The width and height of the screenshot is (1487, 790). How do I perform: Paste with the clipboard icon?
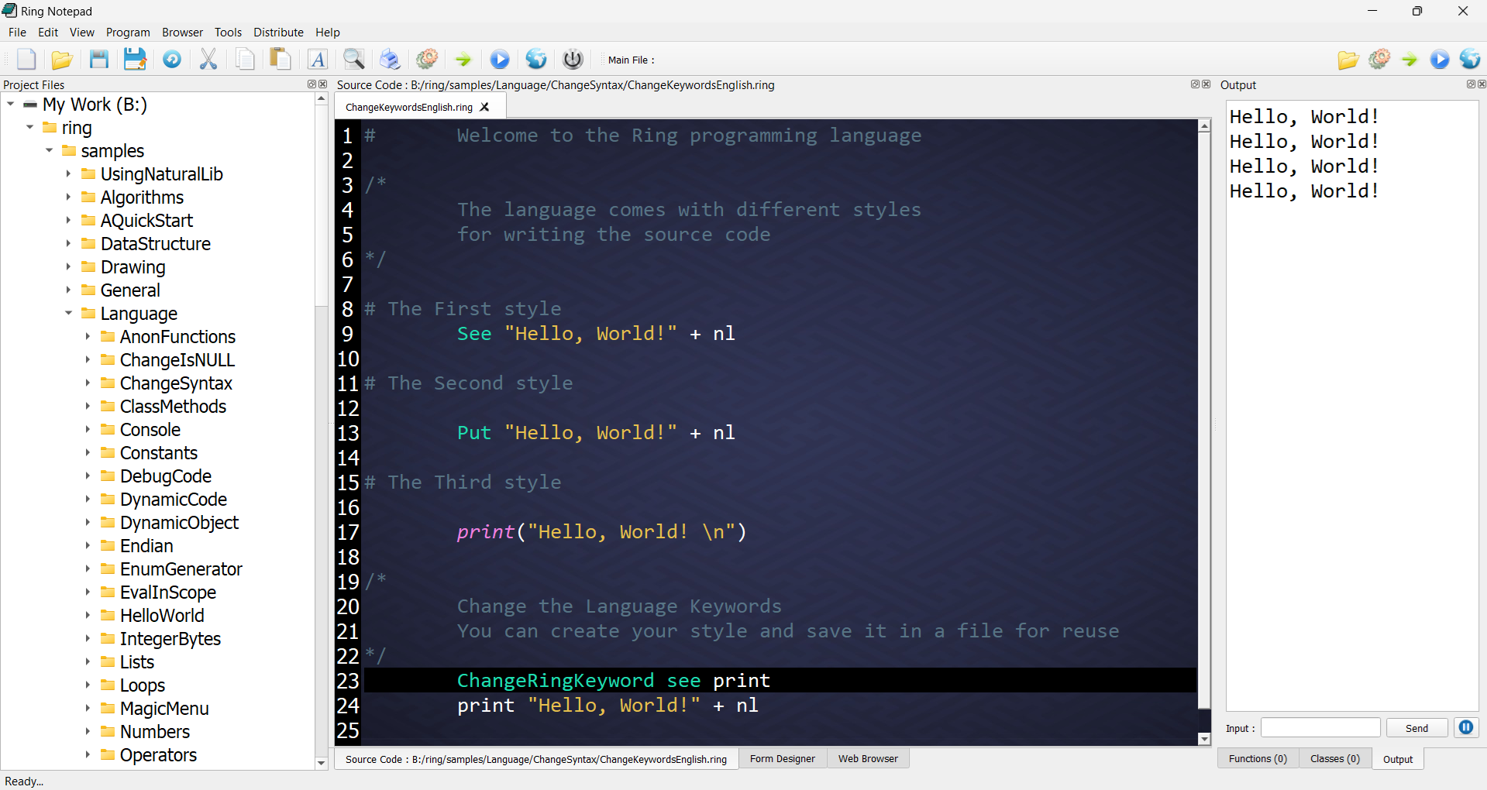pos(281,60)
